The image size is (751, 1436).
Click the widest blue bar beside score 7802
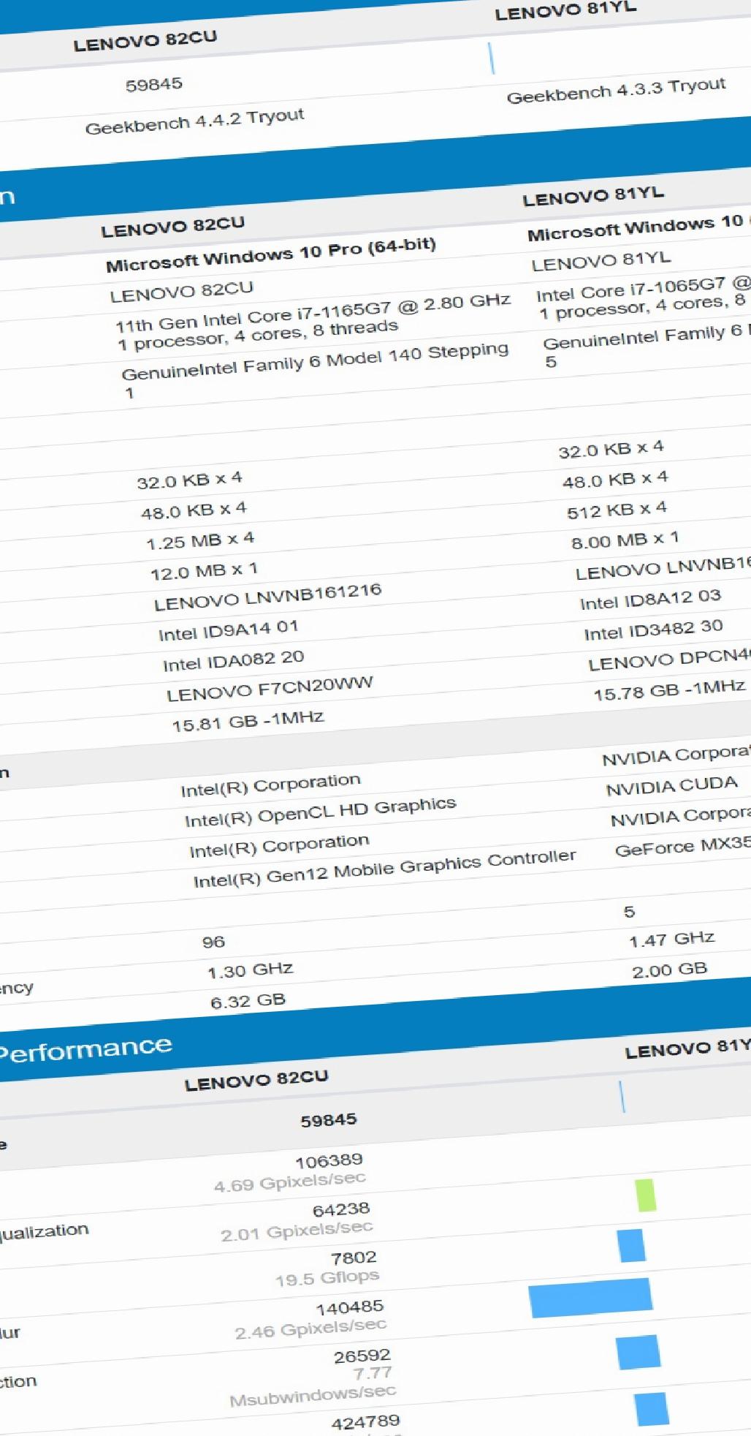click(x=590, y=1298)
